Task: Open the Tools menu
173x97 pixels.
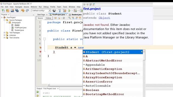Action: click(65, 7)
